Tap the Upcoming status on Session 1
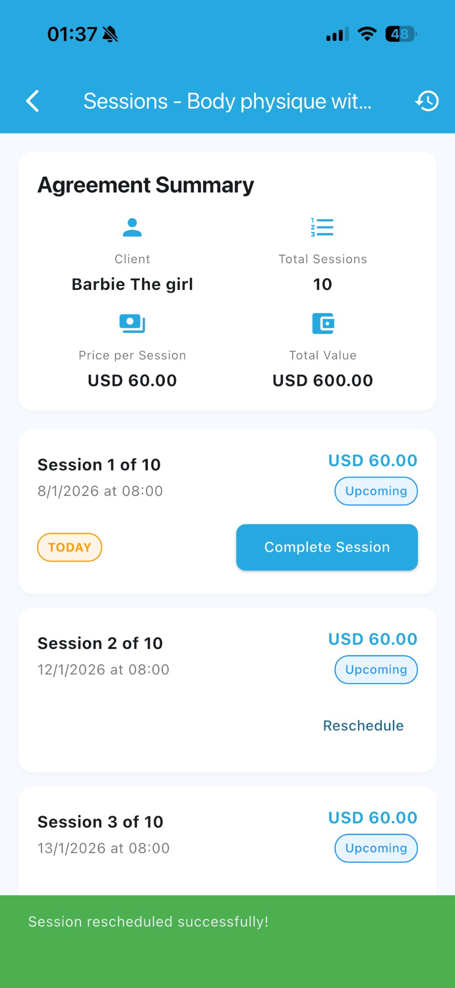455x988 pixels. tap(376, 491)
